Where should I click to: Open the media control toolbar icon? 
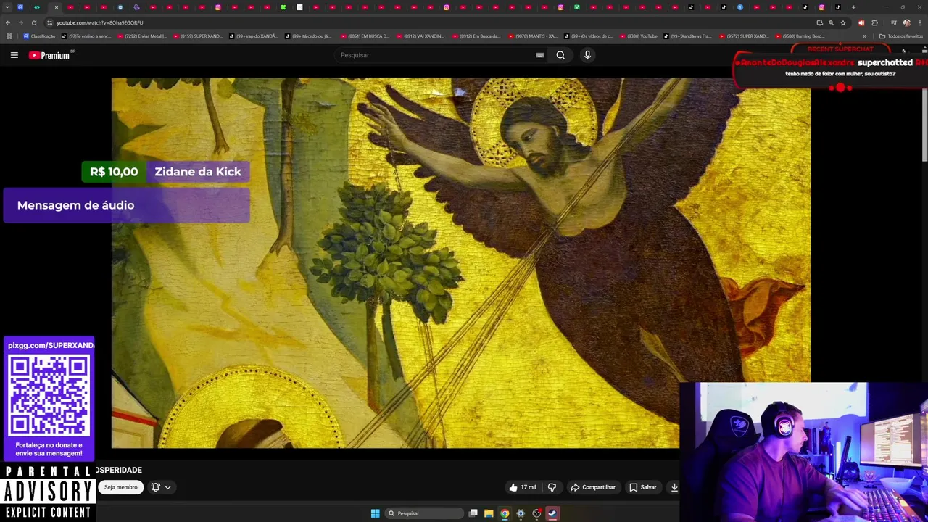click(893, 22)
